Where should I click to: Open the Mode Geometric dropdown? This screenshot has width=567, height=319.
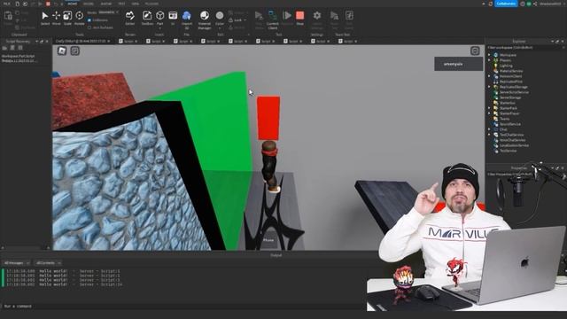point(108,12)
